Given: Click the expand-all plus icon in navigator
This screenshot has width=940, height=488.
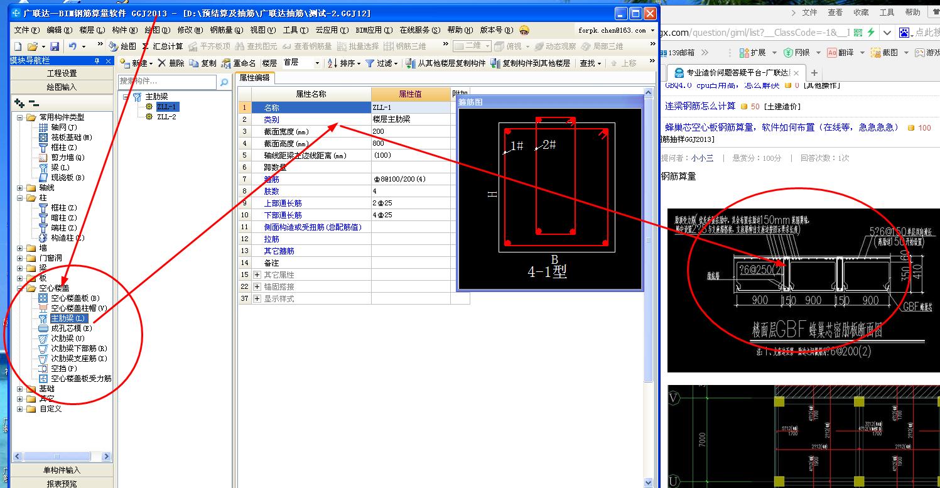Looking at the screenshot, I should pyautogui.click(x=19, y=103).
